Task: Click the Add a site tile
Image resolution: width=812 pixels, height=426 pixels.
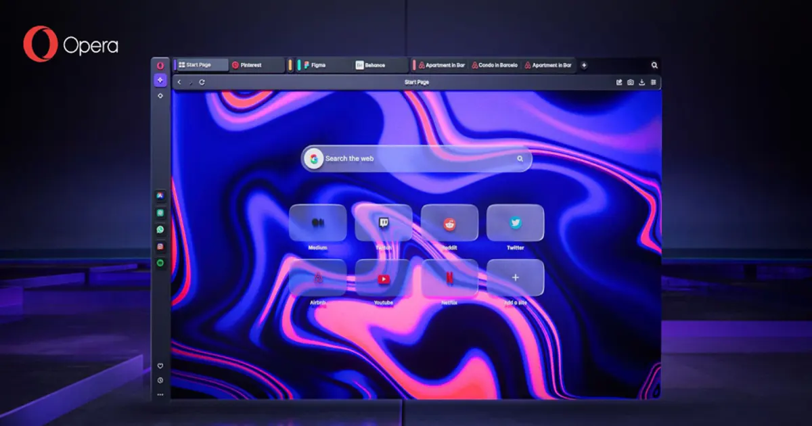Action: coord(515,277)
